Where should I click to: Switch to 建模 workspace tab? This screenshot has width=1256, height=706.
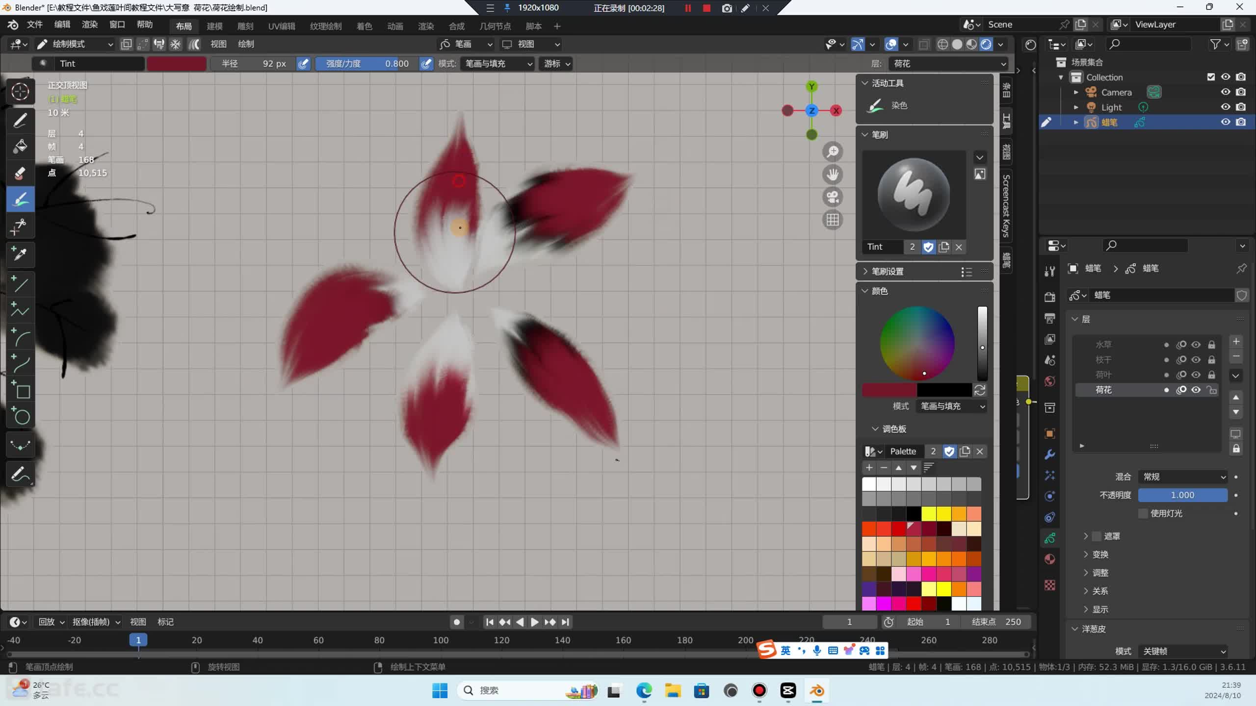(214, 26)
